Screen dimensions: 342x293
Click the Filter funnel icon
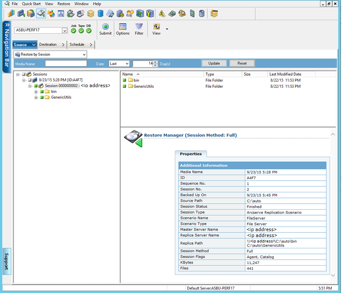(139, 27)
